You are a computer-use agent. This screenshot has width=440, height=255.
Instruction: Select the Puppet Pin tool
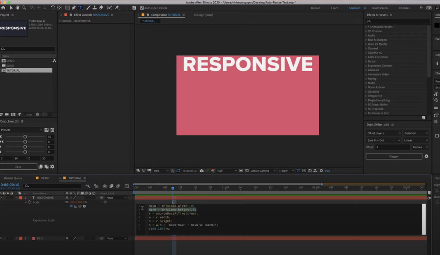[x=117, y=8]
